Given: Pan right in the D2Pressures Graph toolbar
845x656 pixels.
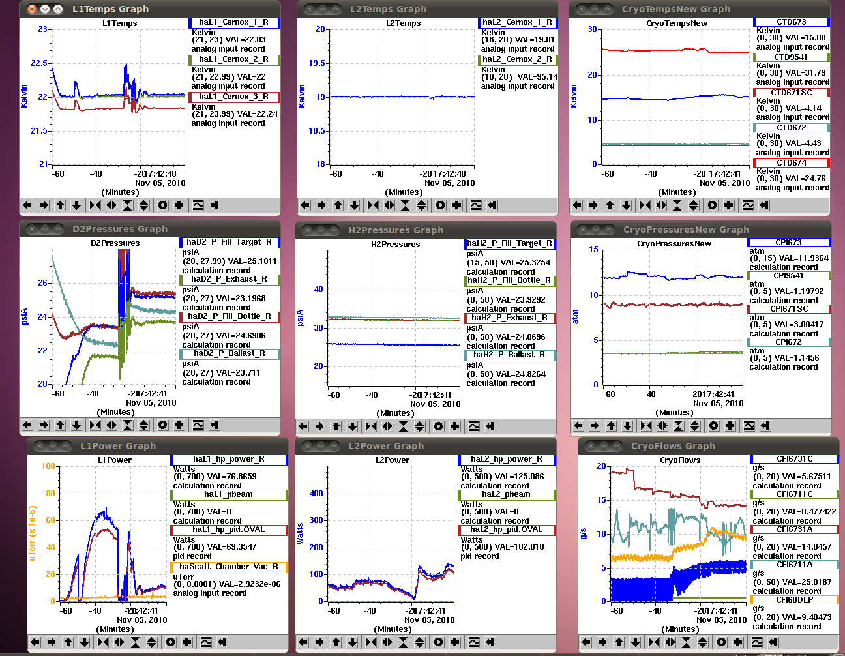Looking at the screenshot, I should pyautogui.click(x=44, y=425).
